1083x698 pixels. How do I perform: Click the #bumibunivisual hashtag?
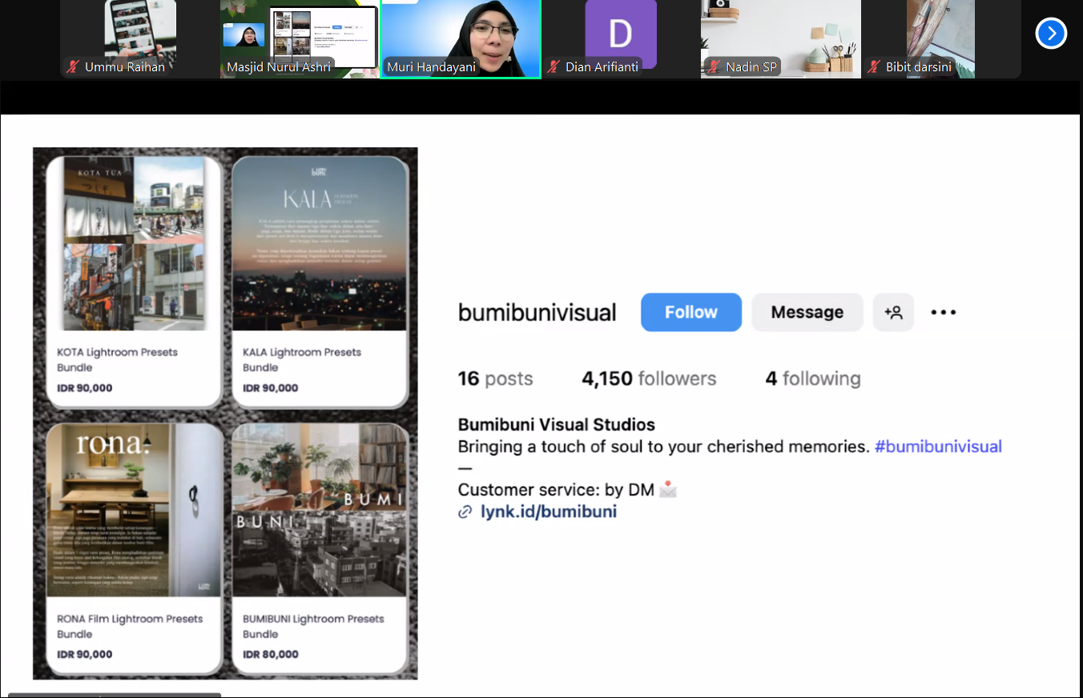(938, 447)
